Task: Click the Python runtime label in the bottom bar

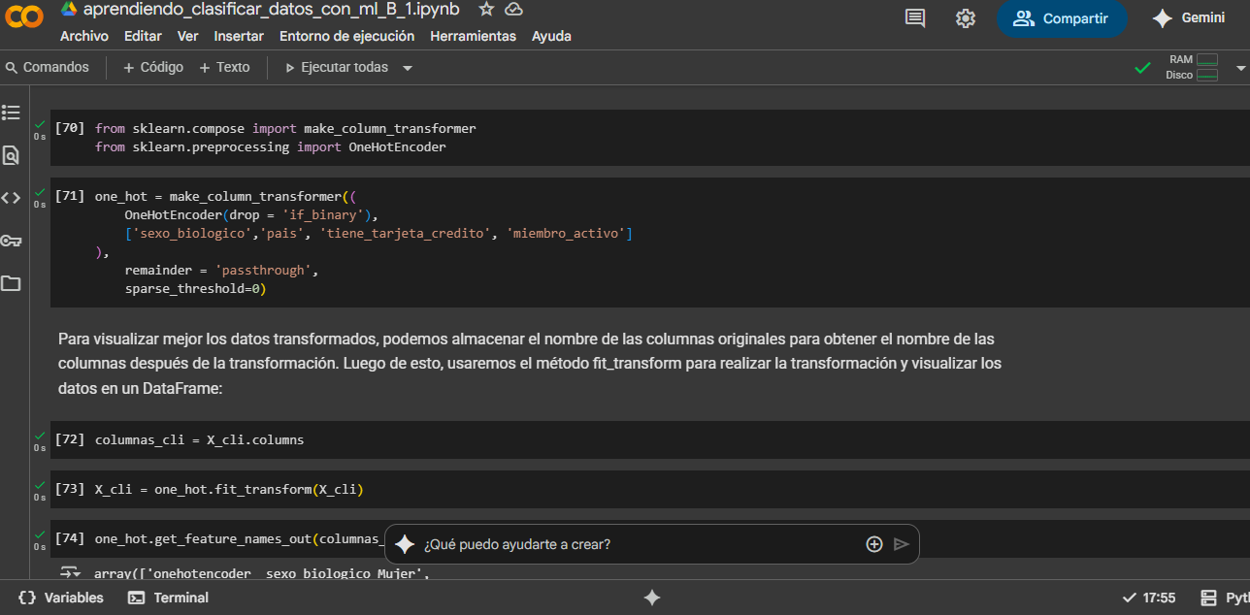Action: [x=1225, y=598]
